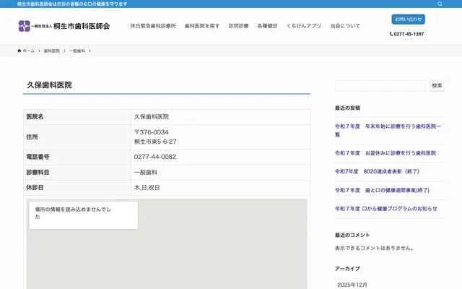Open the 8020達成者表彰 post link
The width and height of the screenshot is (462, 289).
378,171
